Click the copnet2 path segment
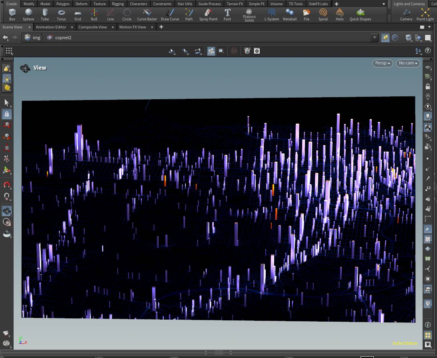This screenshot has width=437, height=358. tap(63, 38)
